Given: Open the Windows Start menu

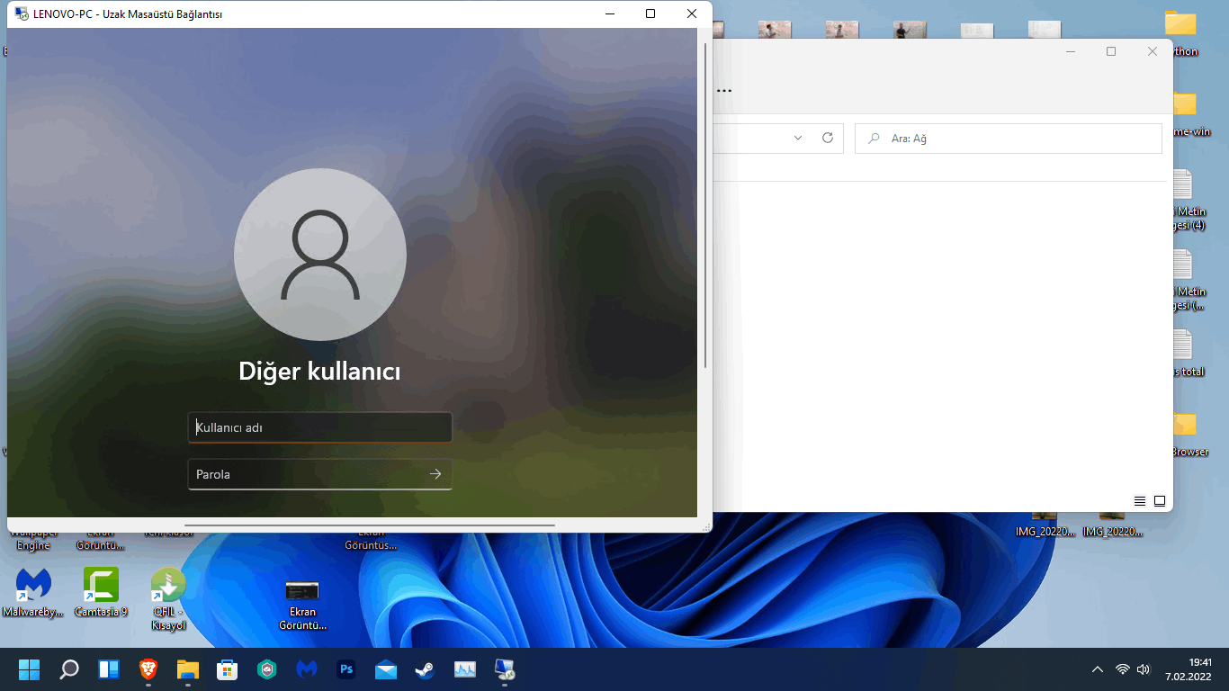Looking at the screenshot, I should coord(30,669).
